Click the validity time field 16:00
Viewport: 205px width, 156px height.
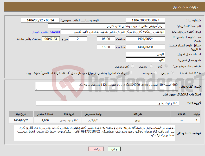pyautogui.click(x=106, y=47)
